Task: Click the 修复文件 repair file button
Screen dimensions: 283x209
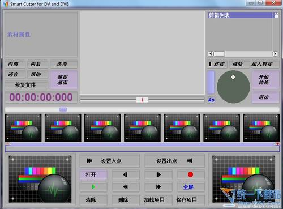Action: coord(27,85)
